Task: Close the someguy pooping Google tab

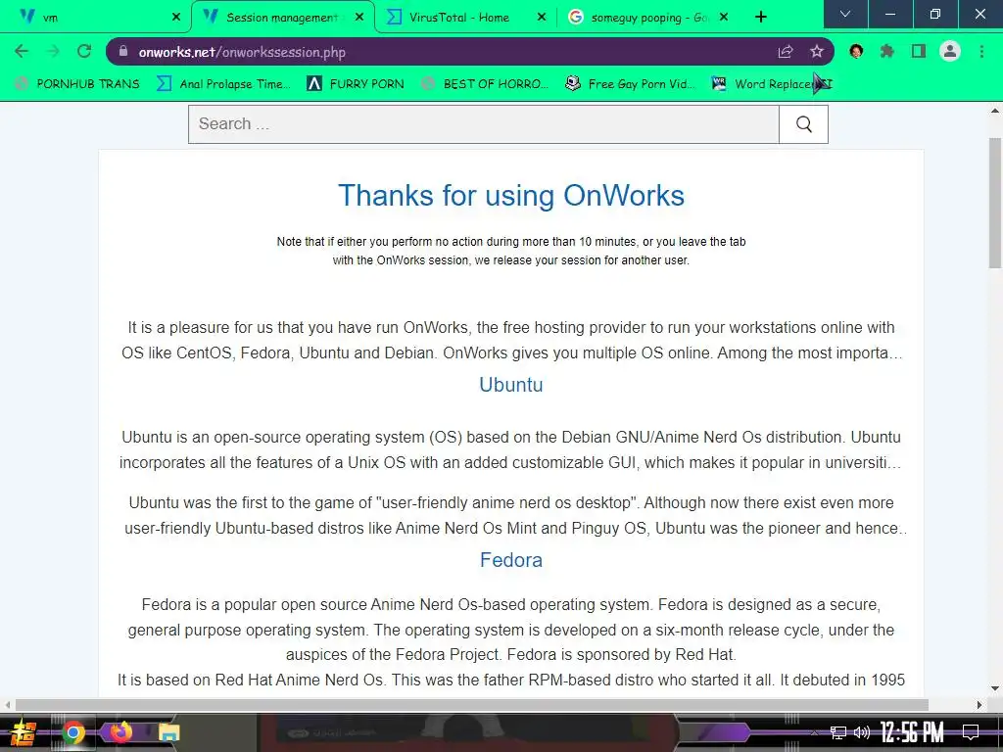Action: [x=724, y=18]
